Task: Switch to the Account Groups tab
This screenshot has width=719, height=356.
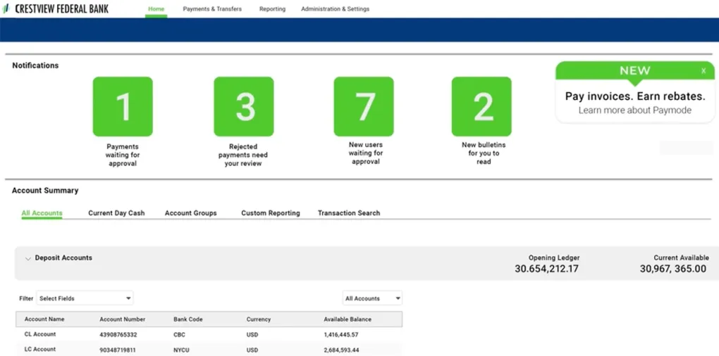Action: click(x=190, y=213)
